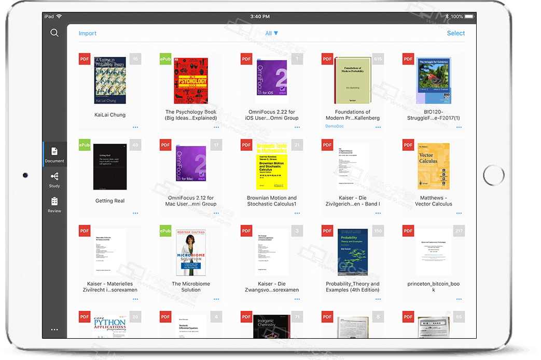Tap the ePub label on Microbiome Solution
Screen dimensions: 541x360
coord(165,231)
